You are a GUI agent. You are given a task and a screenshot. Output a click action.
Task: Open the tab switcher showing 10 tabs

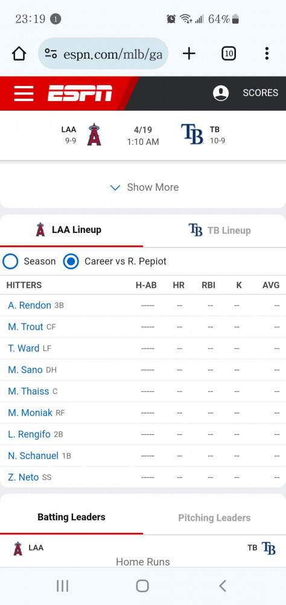229,54
